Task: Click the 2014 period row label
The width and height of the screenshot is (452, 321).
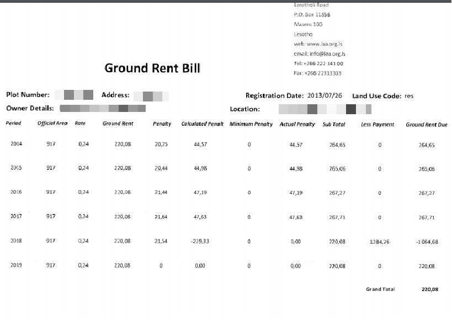Action: pyautogui.click(x=17, y=144)
